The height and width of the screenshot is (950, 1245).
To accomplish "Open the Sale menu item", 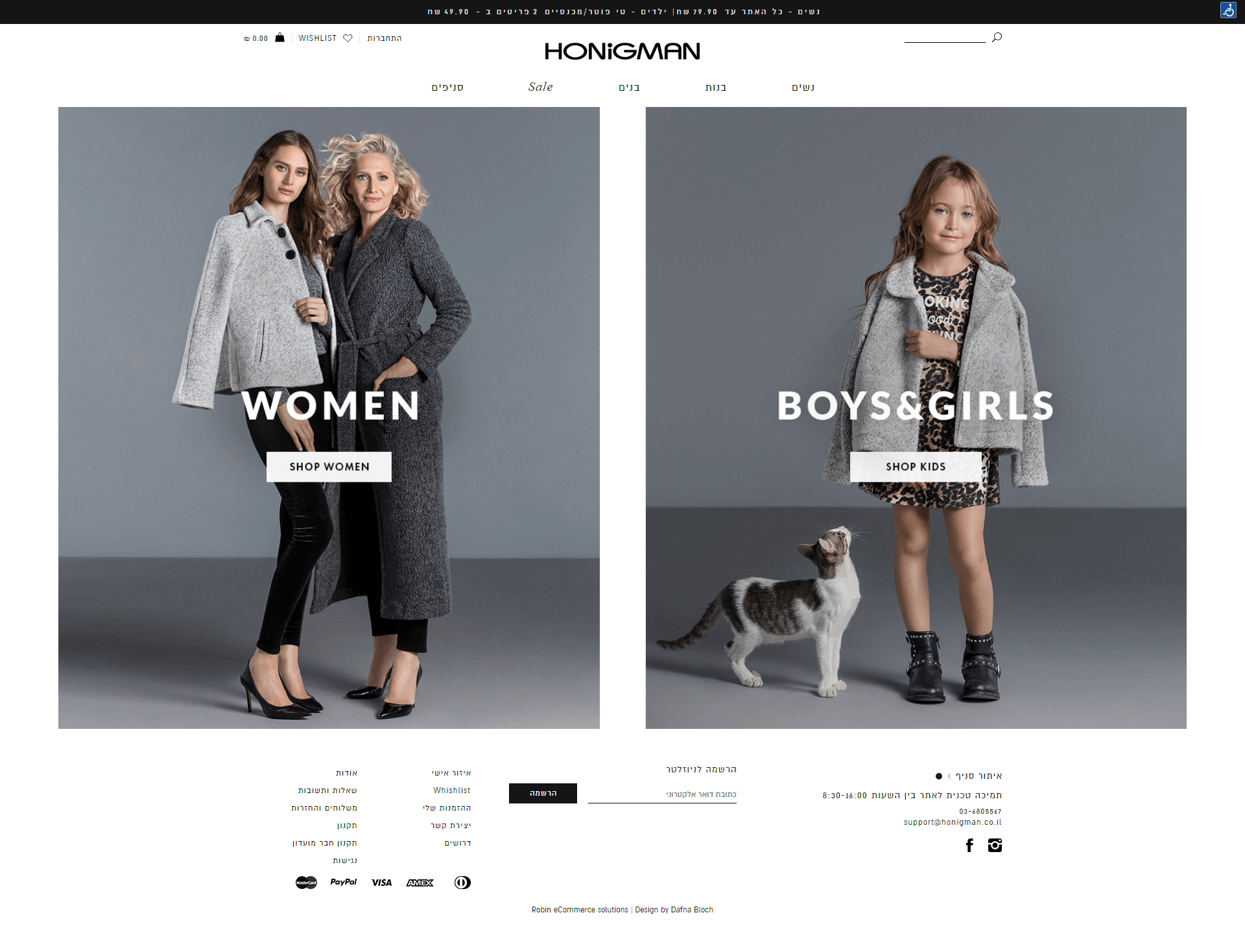I will [541, 87].
